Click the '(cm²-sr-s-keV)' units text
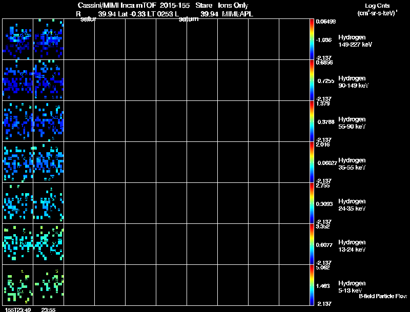The width and height of the screenshot is (410, 312). (377, 13)
